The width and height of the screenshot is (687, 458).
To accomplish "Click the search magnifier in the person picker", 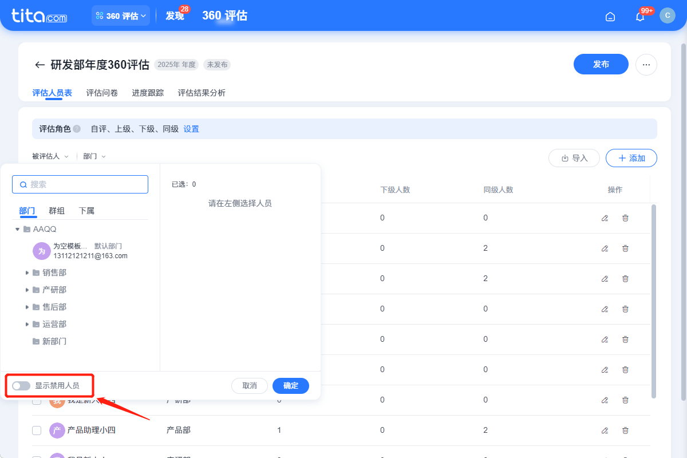I will (23, 184).
